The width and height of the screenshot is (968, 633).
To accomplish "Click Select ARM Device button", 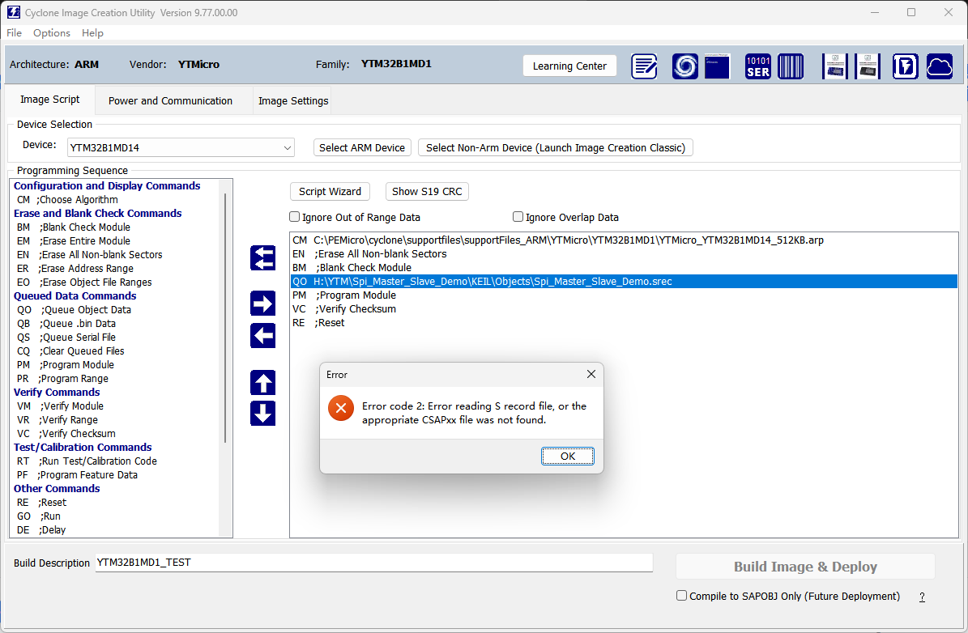I will [x=362, y=147].
